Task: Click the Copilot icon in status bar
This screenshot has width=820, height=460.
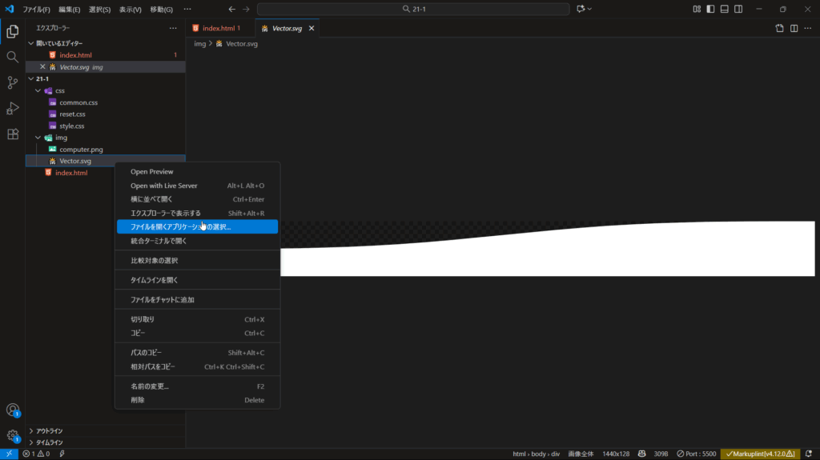Action: pos(641,454)
